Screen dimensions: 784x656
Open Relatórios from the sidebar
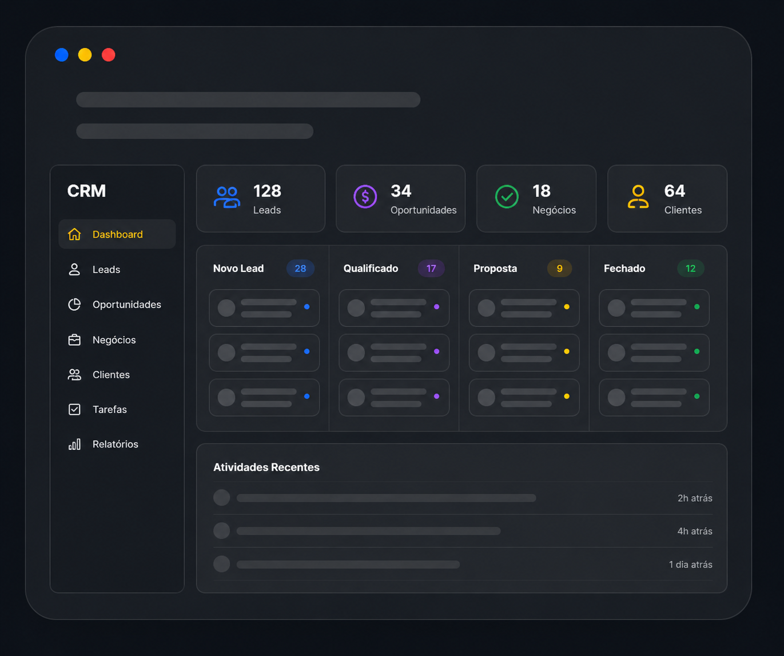click(x=117, y=444)
